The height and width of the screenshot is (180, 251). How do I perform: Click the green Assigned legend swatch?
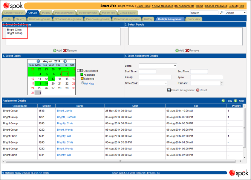point(82,75)
